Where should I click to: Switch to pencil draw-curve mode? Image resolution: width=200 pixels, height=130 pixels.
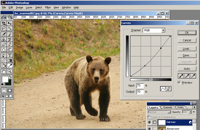pos(168,89)
